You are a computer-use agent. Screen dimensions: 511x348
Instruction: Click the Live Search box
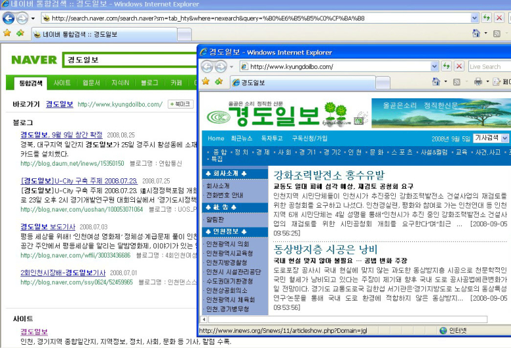489,67
